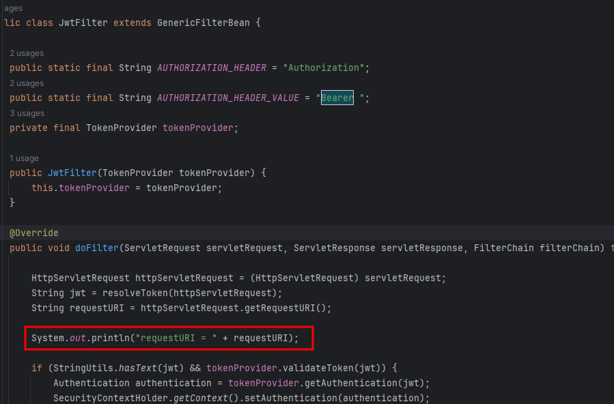Click this.tokenProvider in the constructor body
614x404 pixels.
tap(81, 188)
